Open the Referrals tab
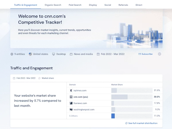This screenshot has height=129, width=172. (123, 5)
